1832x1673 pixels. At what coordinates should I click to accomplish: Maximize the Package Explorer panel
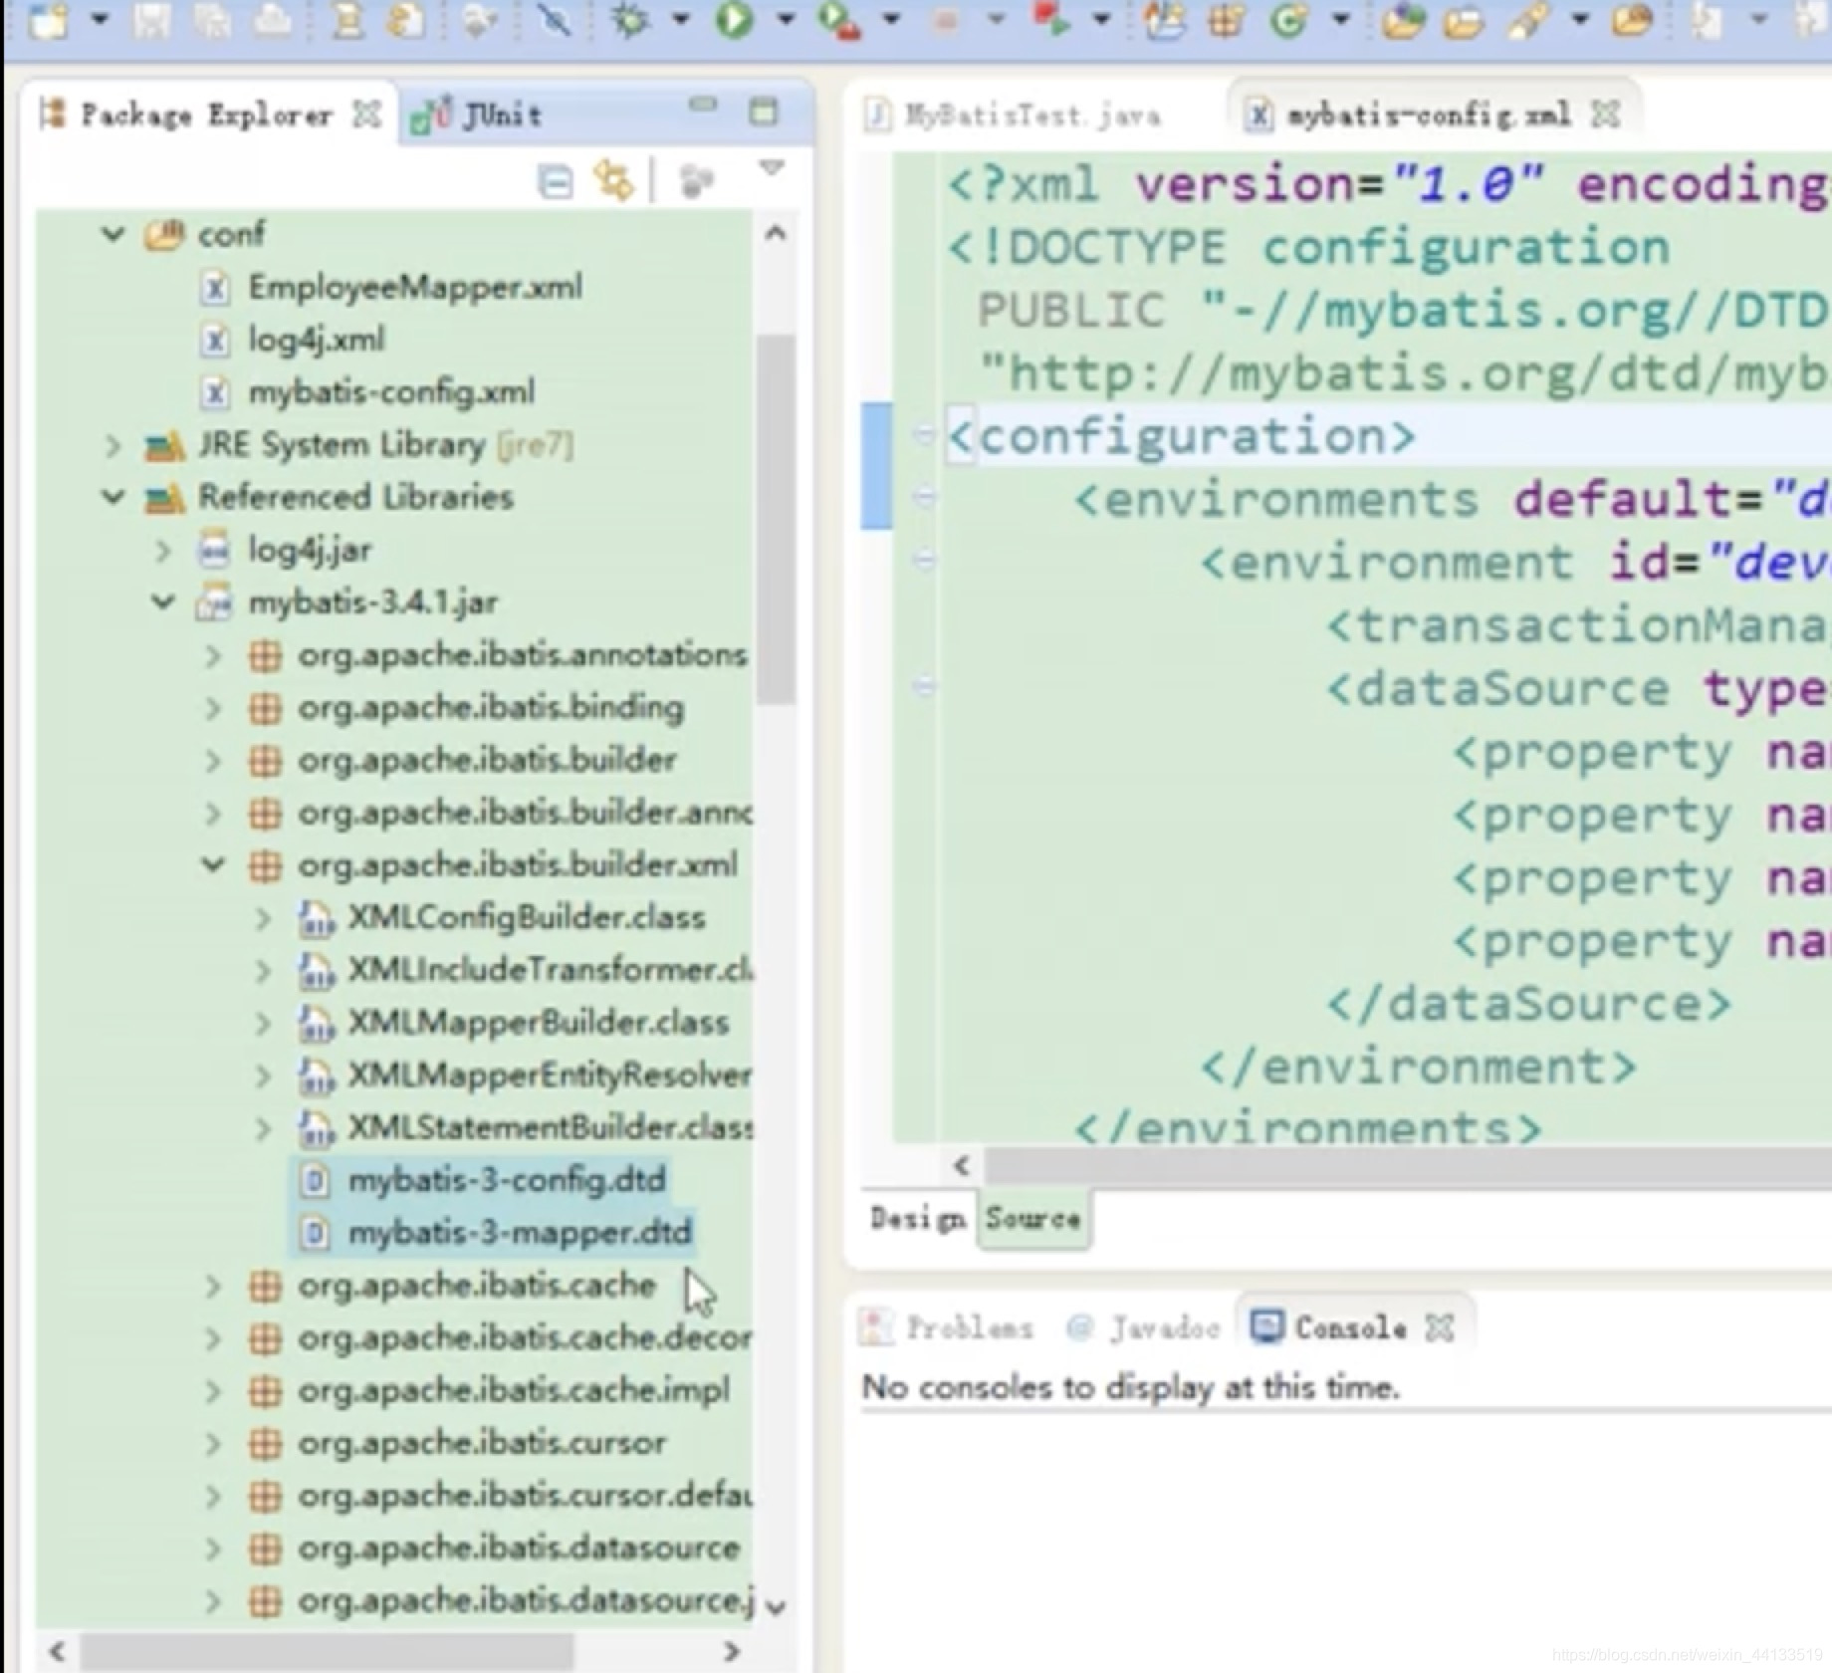click(763, 112)
